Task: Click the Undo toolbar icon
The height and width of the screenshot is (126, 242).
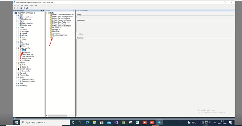Action: coord(18,8)
